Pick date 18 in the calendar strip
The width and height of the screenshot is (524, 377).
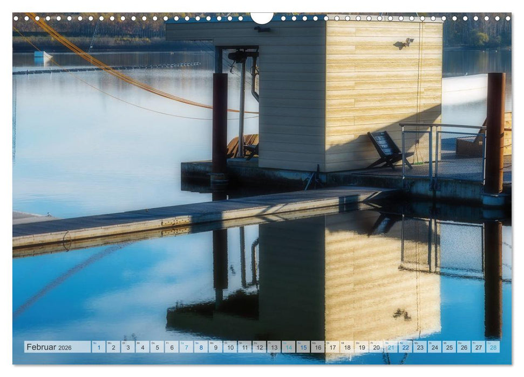click(346, 347)
